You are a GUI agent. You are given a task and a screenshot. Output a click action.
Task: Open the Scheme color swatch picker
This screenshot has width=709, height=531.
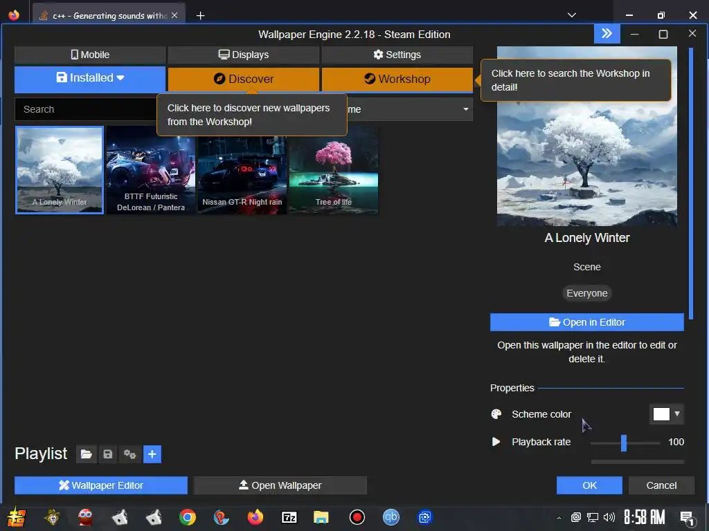pos(661,414)
